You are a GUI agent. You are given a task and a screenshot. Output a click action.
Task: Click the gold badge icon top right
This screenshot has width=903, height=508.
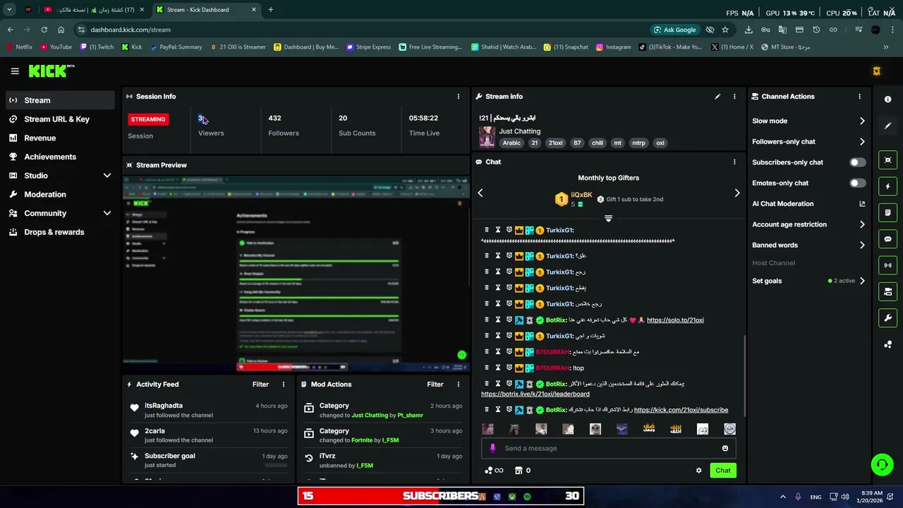877,71
